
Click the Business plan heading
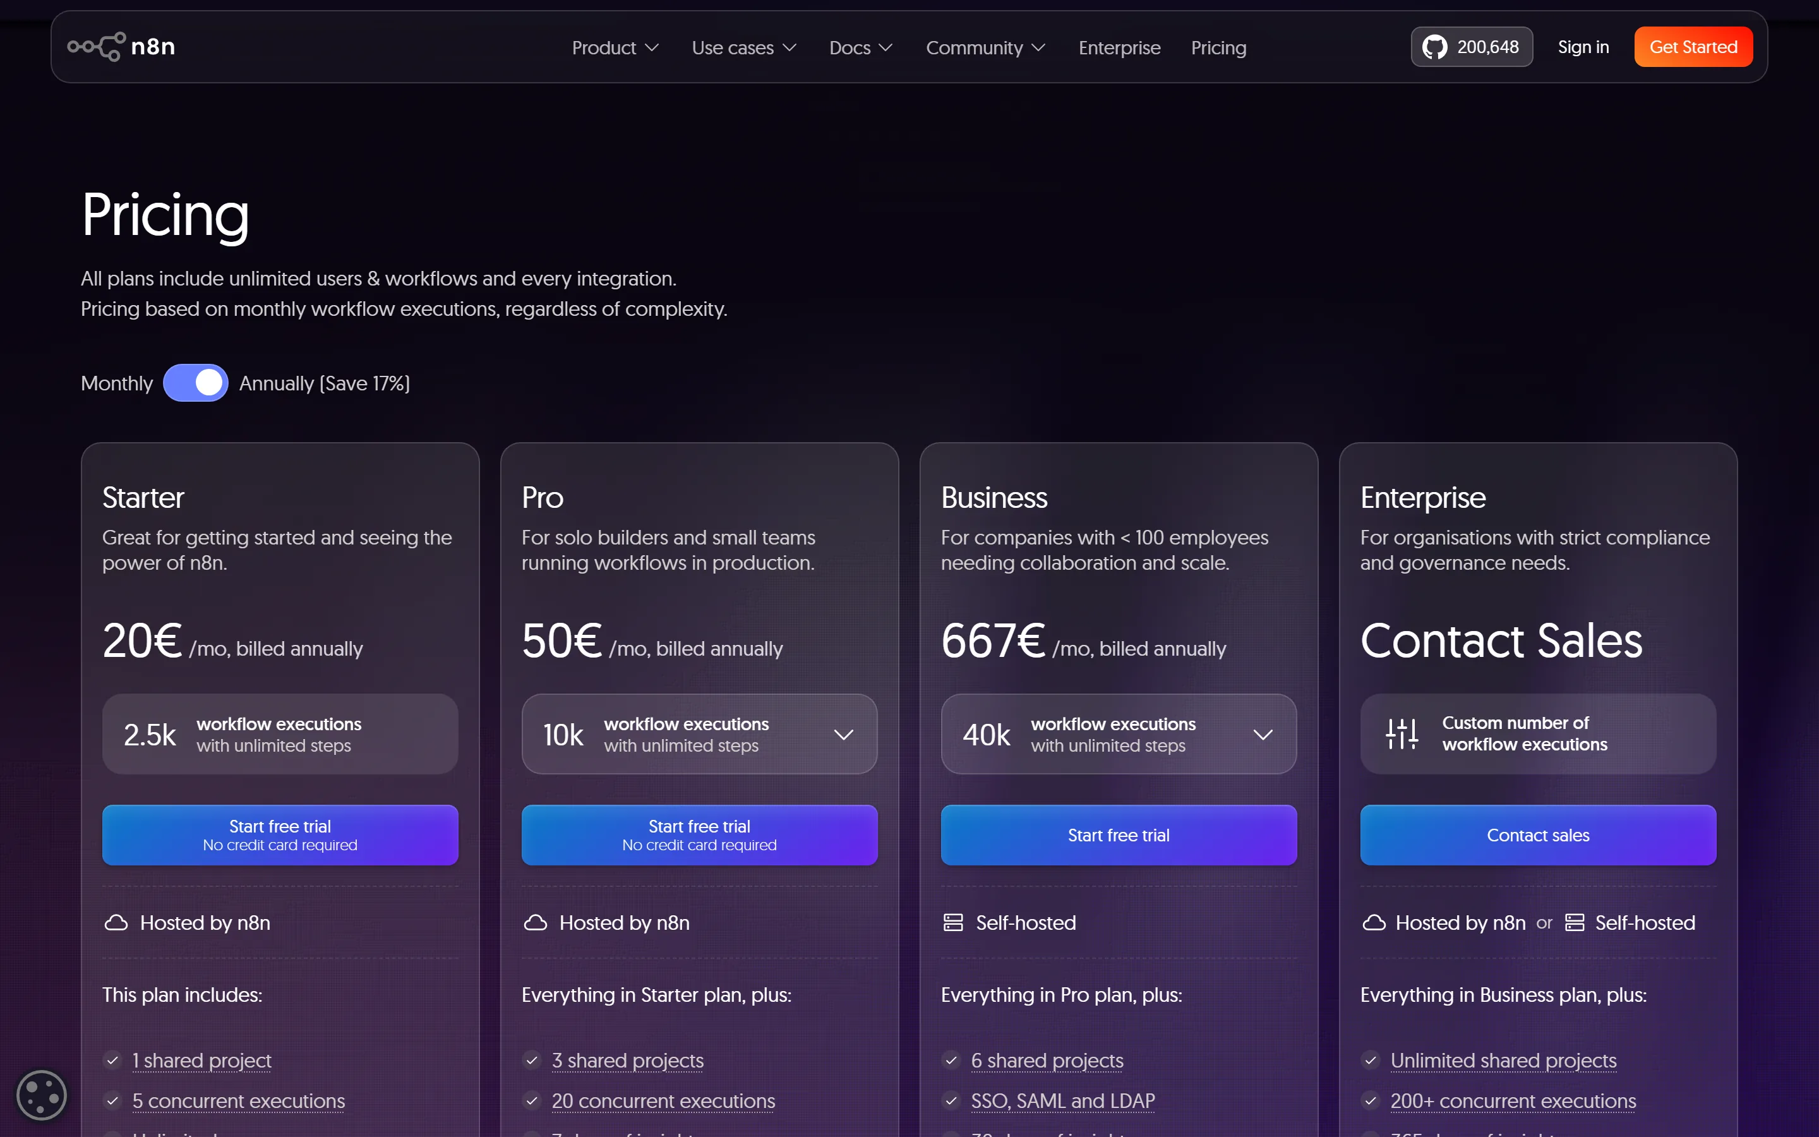tap(994, 498)
